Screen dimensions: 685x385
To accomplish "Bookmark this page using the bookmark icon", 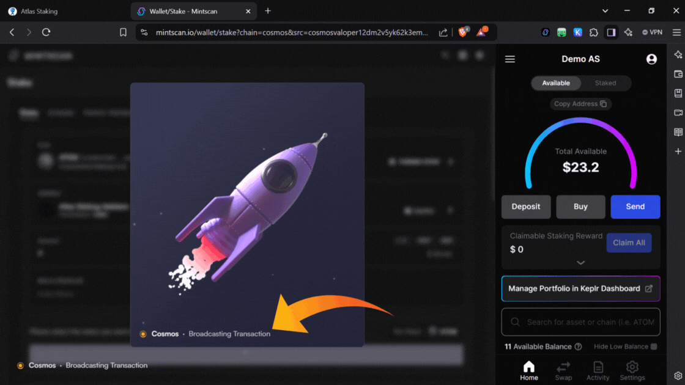I will [123, 32].
